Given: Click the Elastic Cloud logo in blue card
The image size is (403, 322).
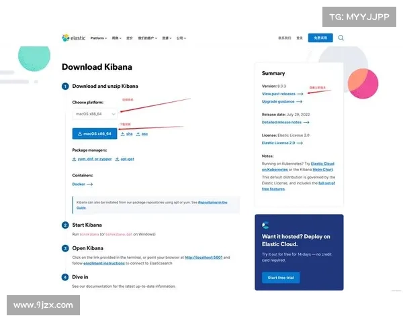Looking at the screenshot, I should pos(265,225).
